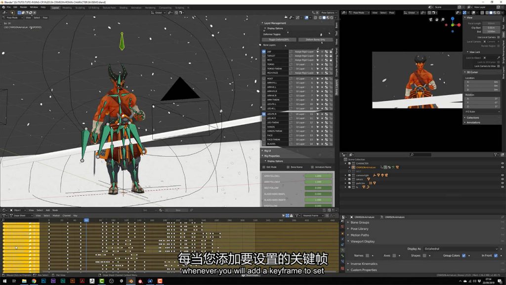Open Chrome from the Windows taskbar
The image size is (506, 285).
[34, 281]
